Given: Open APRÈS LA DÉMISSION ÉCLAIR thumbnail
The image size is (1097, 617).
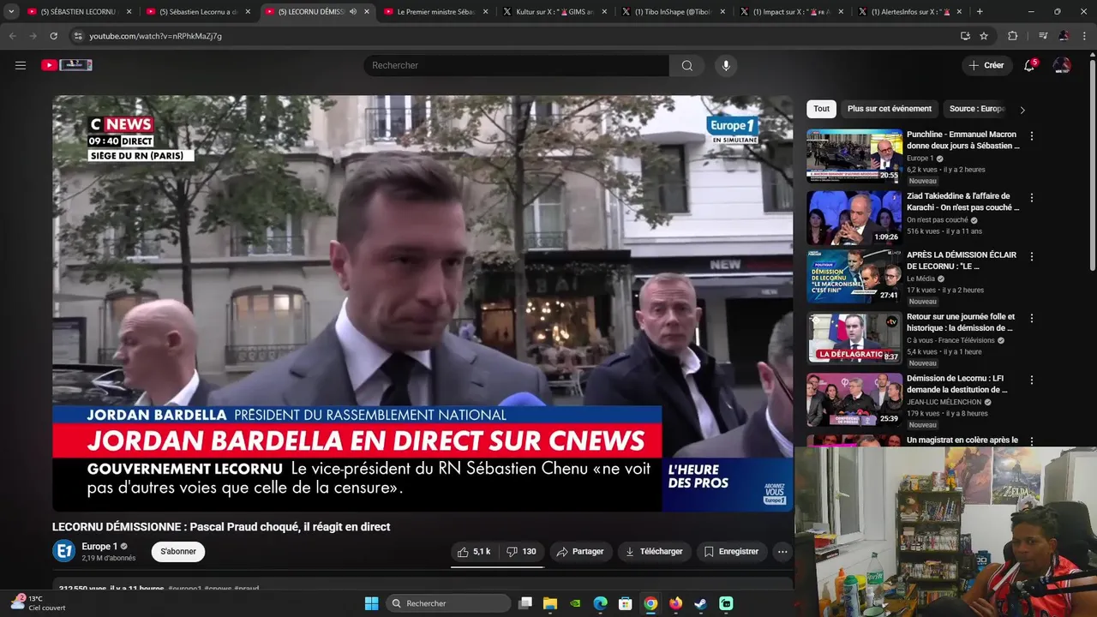Looking at the screenshot, I should (x=854, y=277).
